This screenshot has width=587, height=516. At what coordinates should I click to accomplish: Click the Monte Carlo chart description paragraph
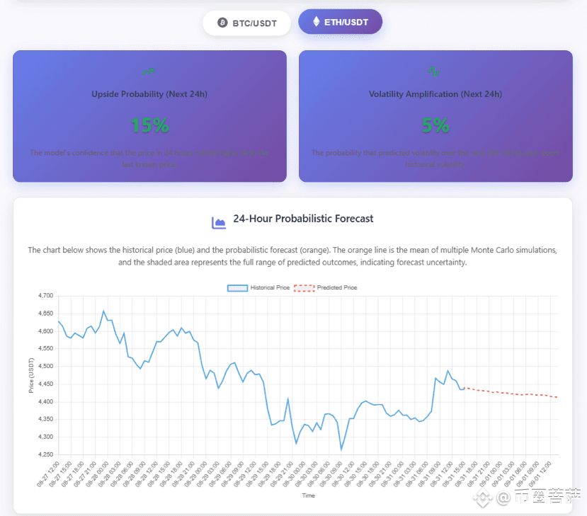[x=292, y=256]
